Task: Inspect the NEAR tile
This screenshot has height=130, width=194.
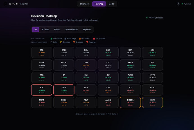Action: tap(130, 65)
